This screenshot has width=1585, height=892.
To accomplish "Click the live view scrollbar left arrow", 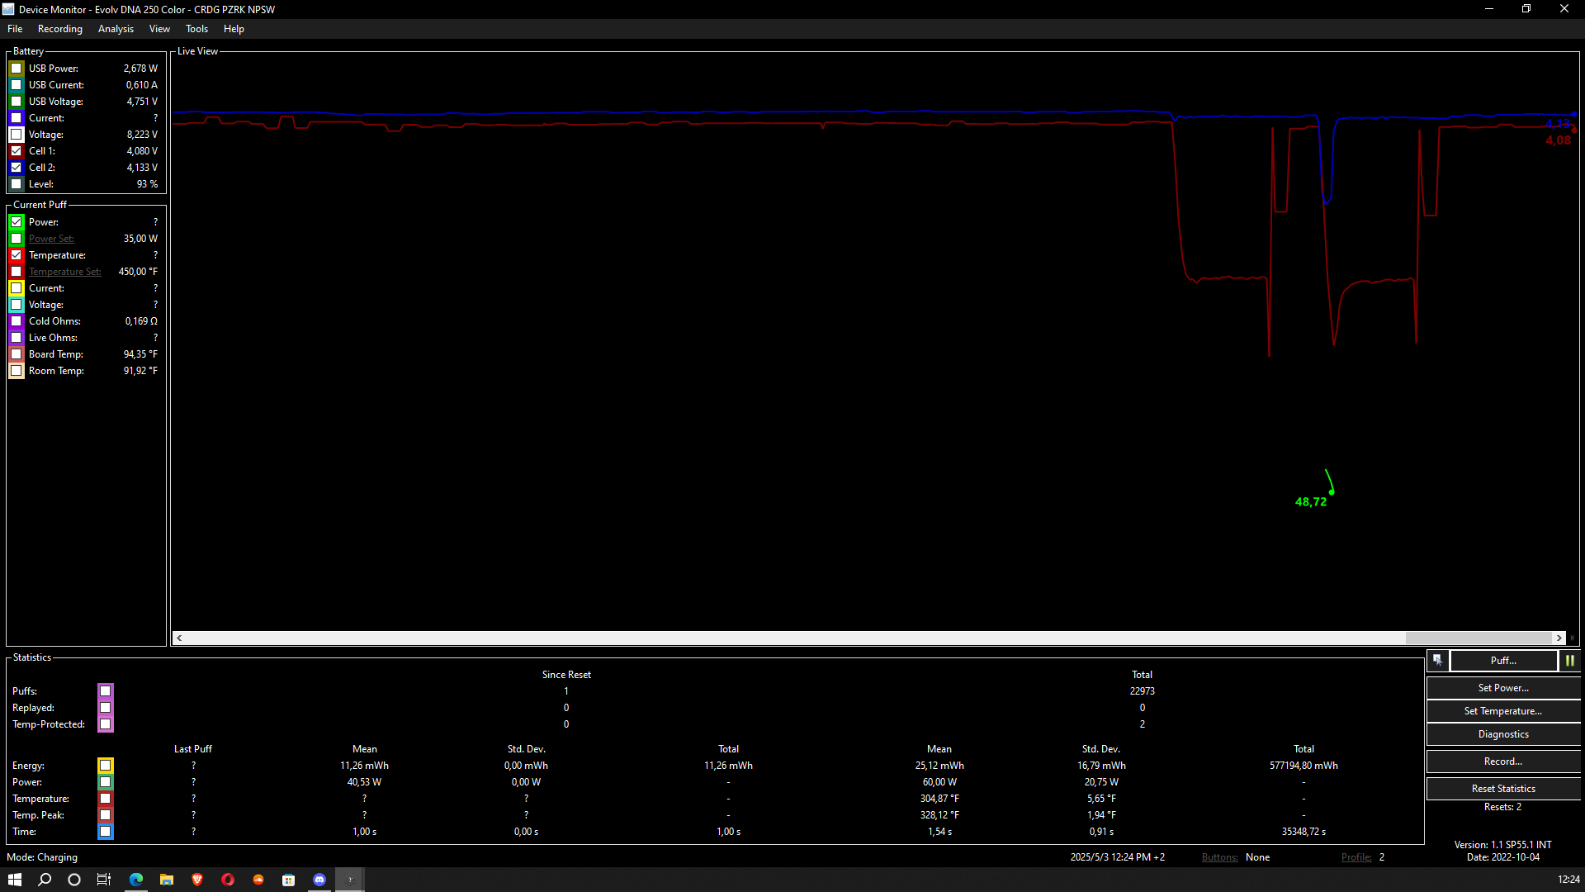I will click(179, 638).
